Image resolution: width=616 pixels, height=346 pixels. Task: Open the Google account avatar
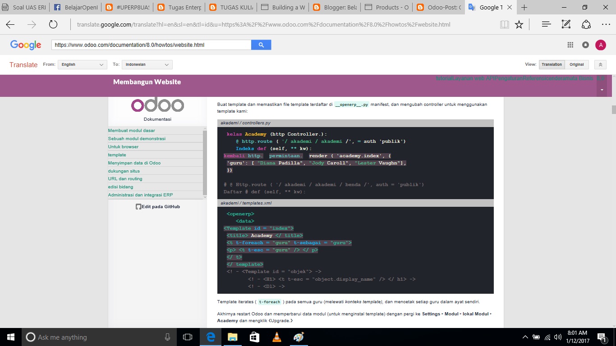(x=600, y=45)
